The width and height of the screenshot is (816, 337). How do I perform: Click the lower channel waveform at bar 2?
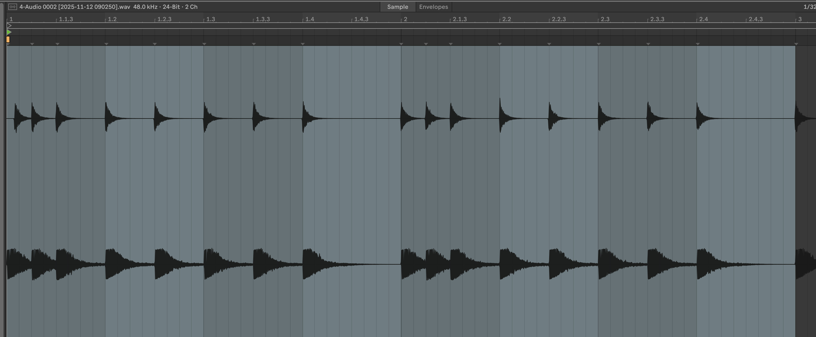(x=404, y=264)
